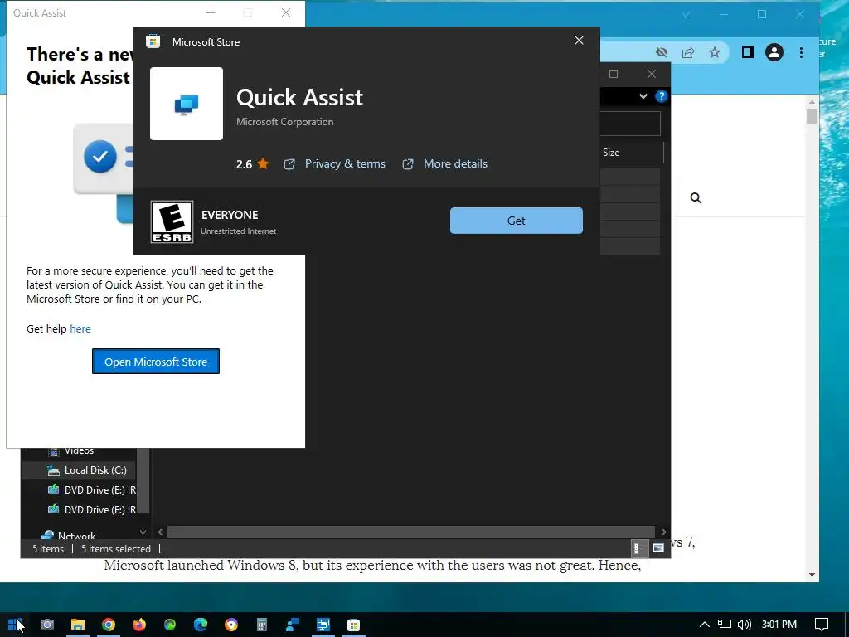This screenshot has height=637, width=849.
Task: Click the ESRB E rating badge
Action: tap(172, 221)
